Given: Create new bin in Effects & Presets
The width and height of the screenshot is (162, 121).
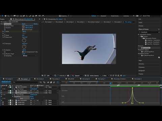Looking at the screenshot, I should (x=159, y=57).
